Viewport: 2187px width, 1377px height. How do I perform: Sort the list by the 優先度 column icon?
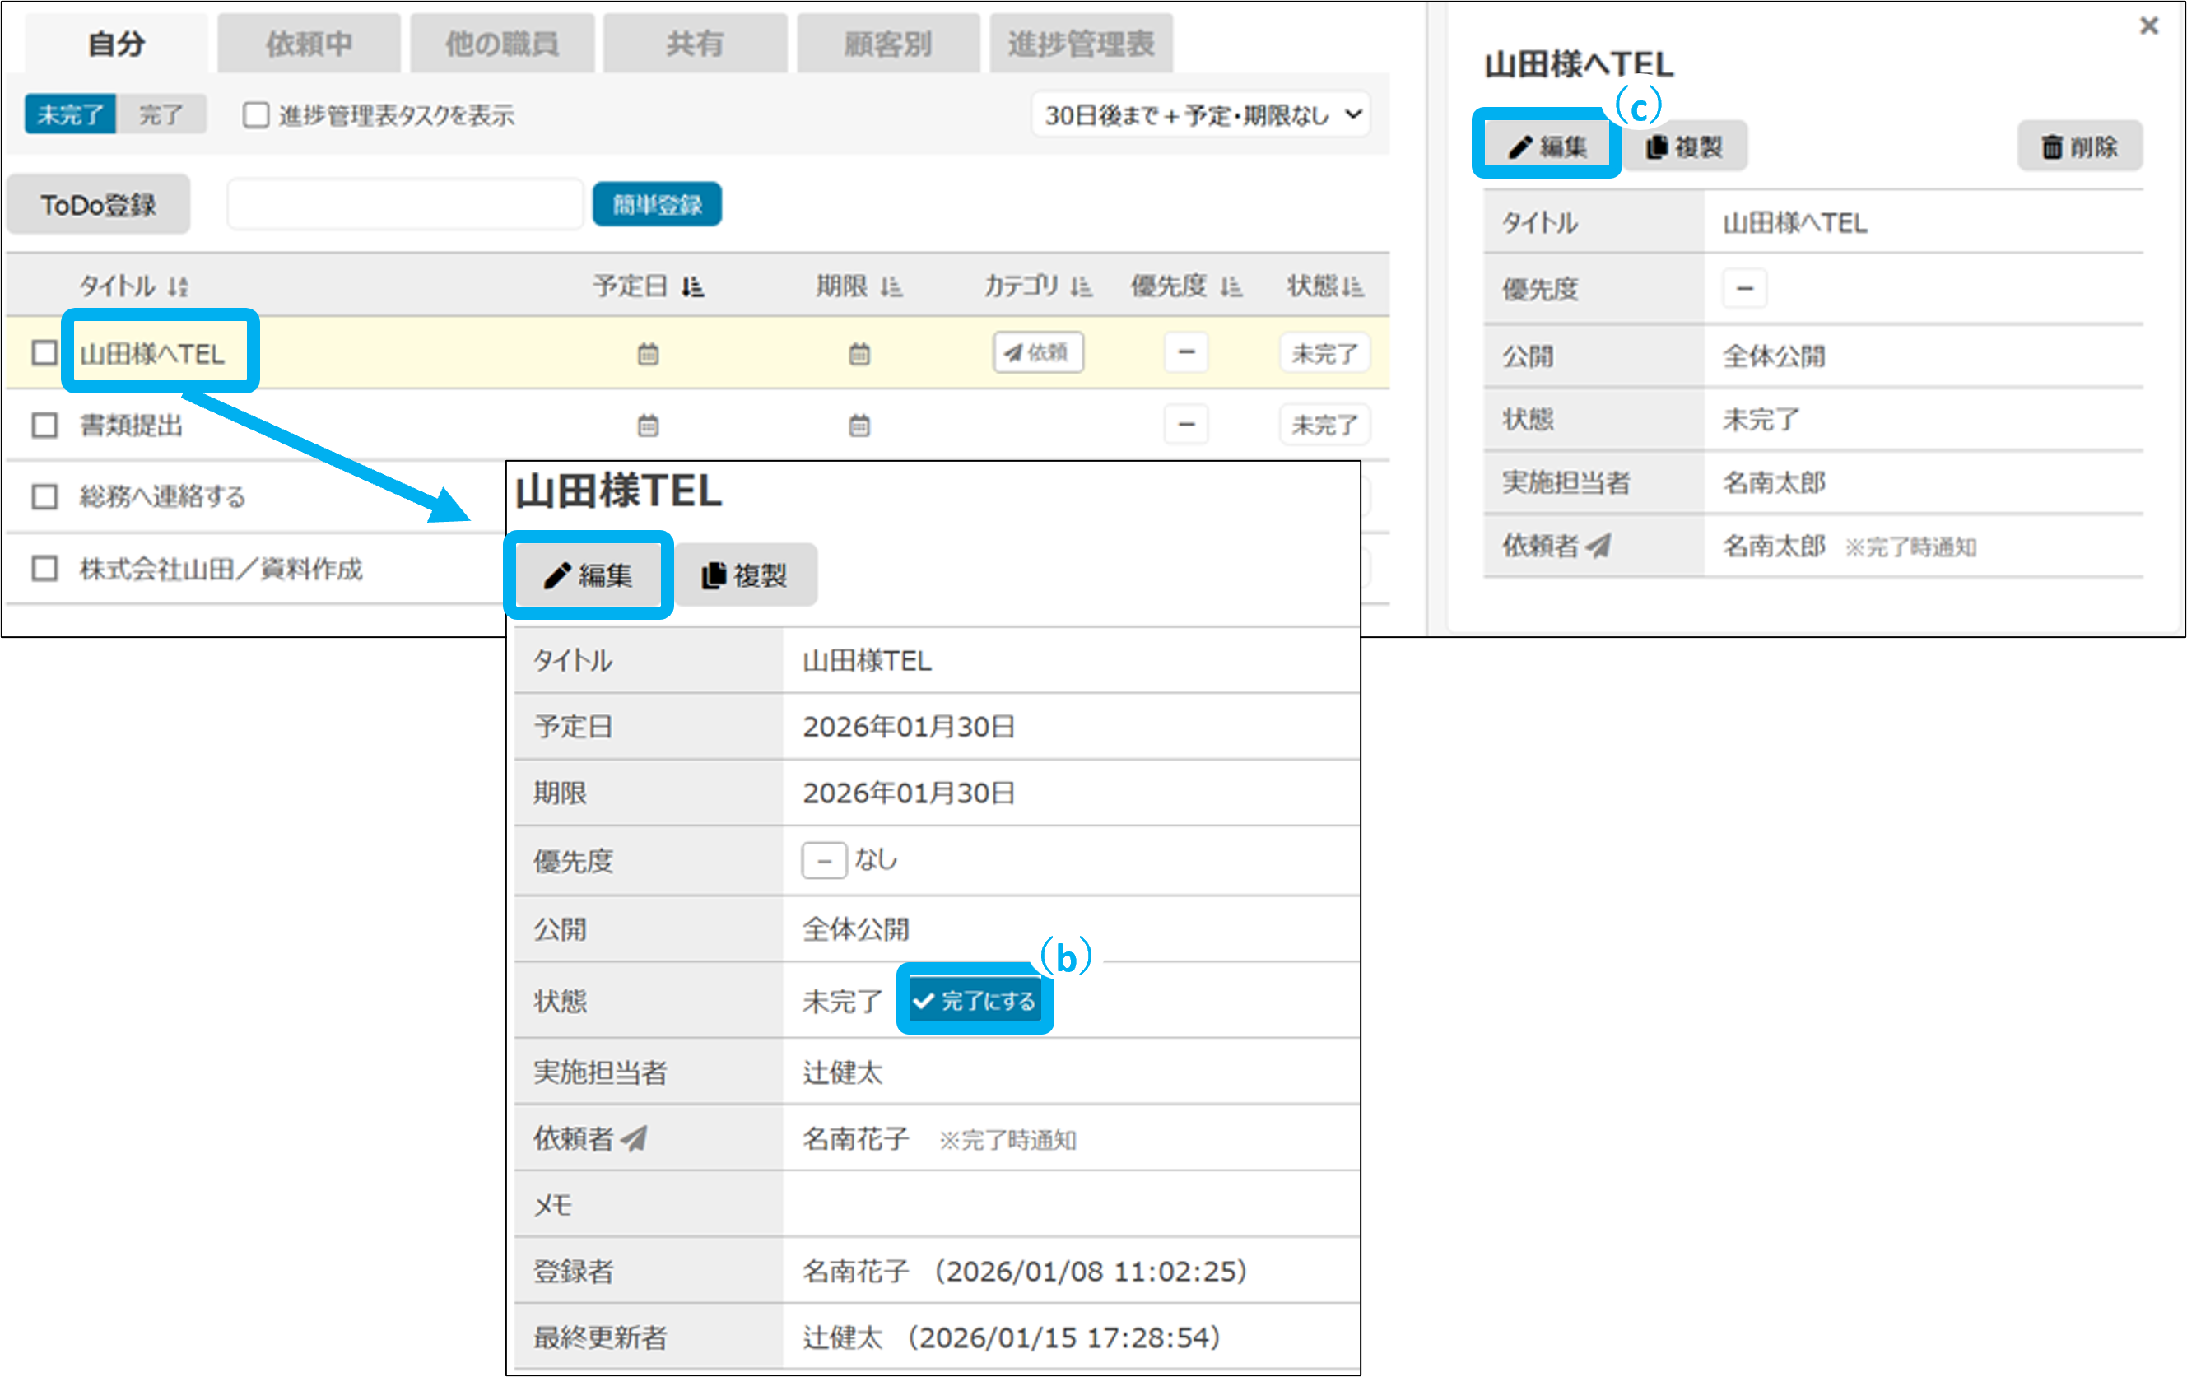(x=1231, y=288)
